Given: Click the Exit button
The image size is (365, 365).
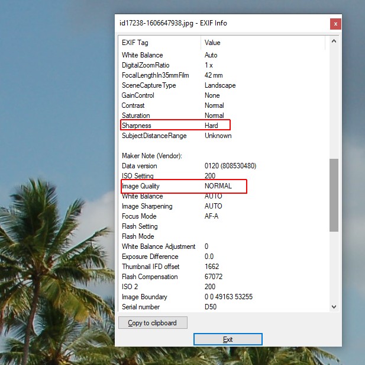Looking at the screenshot, I should [228, 340].
